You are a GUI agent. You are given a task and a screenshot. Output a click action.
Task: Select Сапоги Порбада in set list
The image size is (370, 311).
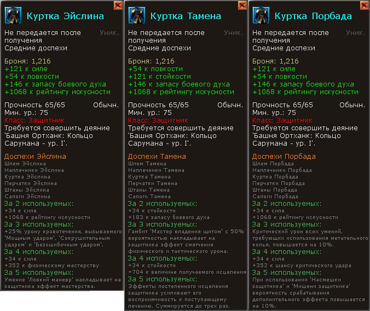[x=275, y=196]
